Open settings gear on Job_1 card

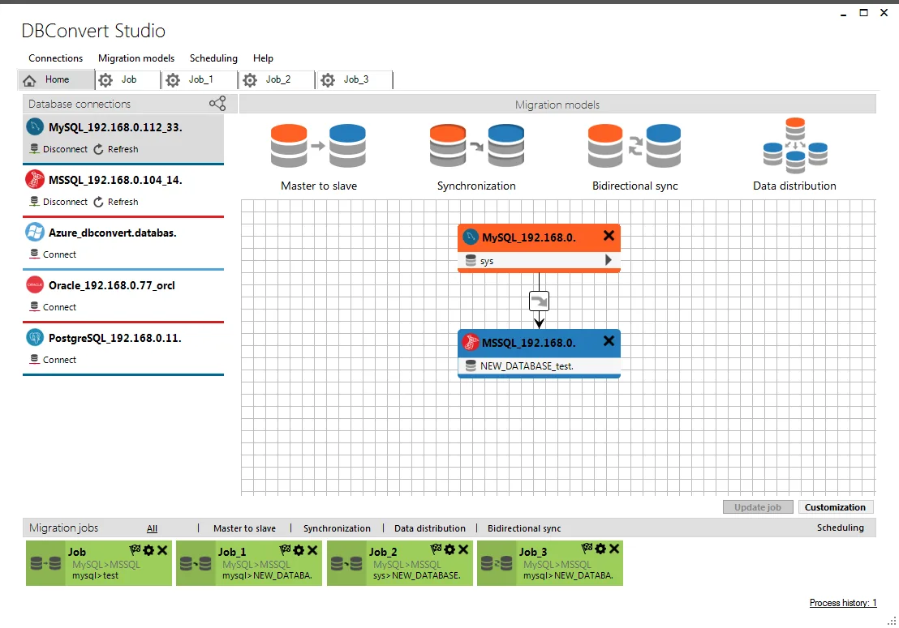click(x=299, y=550)
